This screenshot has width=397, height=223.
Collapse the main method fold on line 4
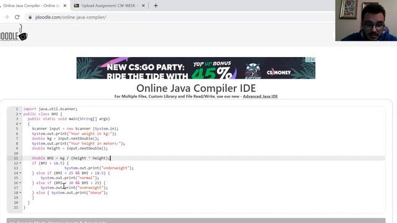[x=20, y=124]
